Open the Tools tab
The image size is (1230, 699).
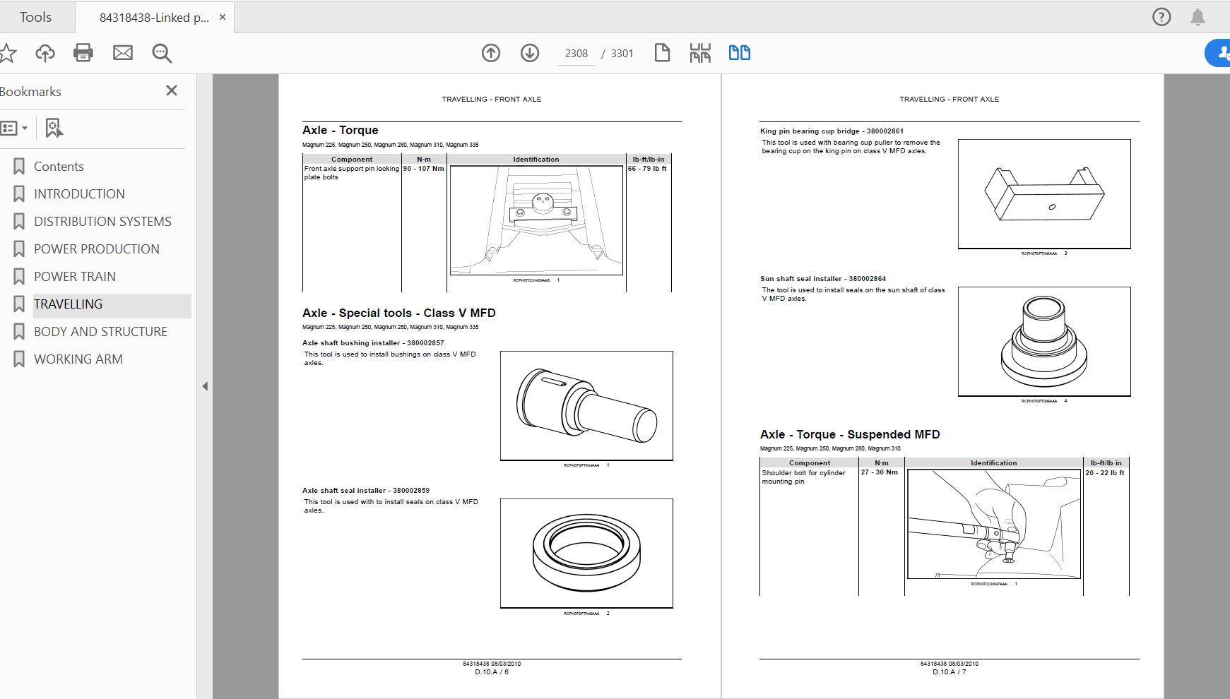[35, 17]
